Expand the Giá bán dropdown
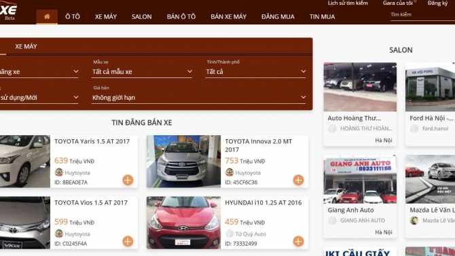455x256 pixels. [199, 98]
